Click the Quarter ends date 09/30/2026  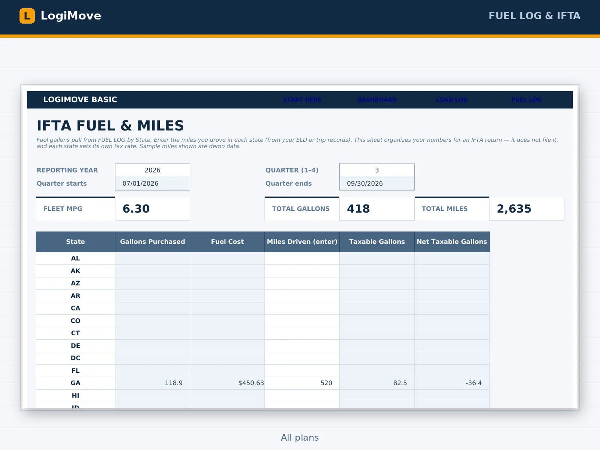pos(377,184)
